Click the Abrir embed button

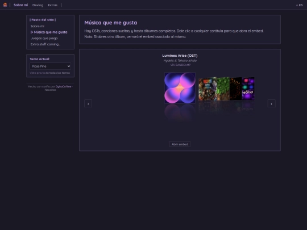(180, 144)
